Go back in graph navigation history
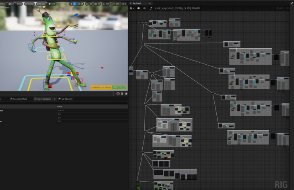This screenshot has width=294, height=190. (139, 8)
